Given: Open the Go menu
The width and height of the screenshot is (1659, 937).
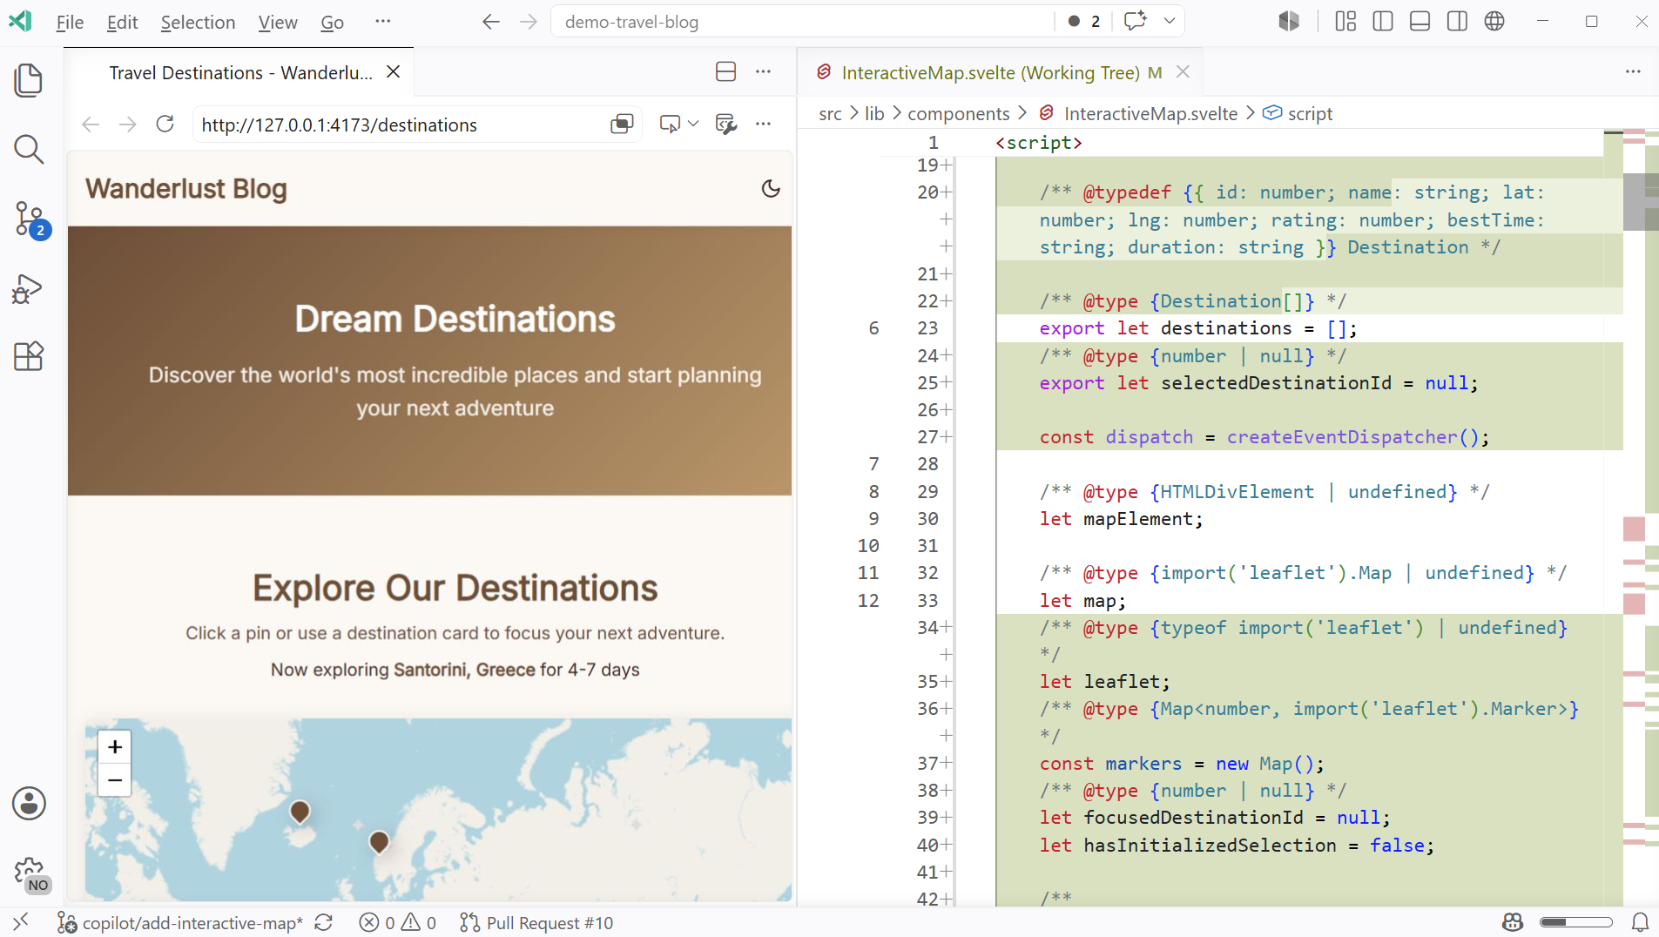Looking at the screenshot, I should pos(332,22).
